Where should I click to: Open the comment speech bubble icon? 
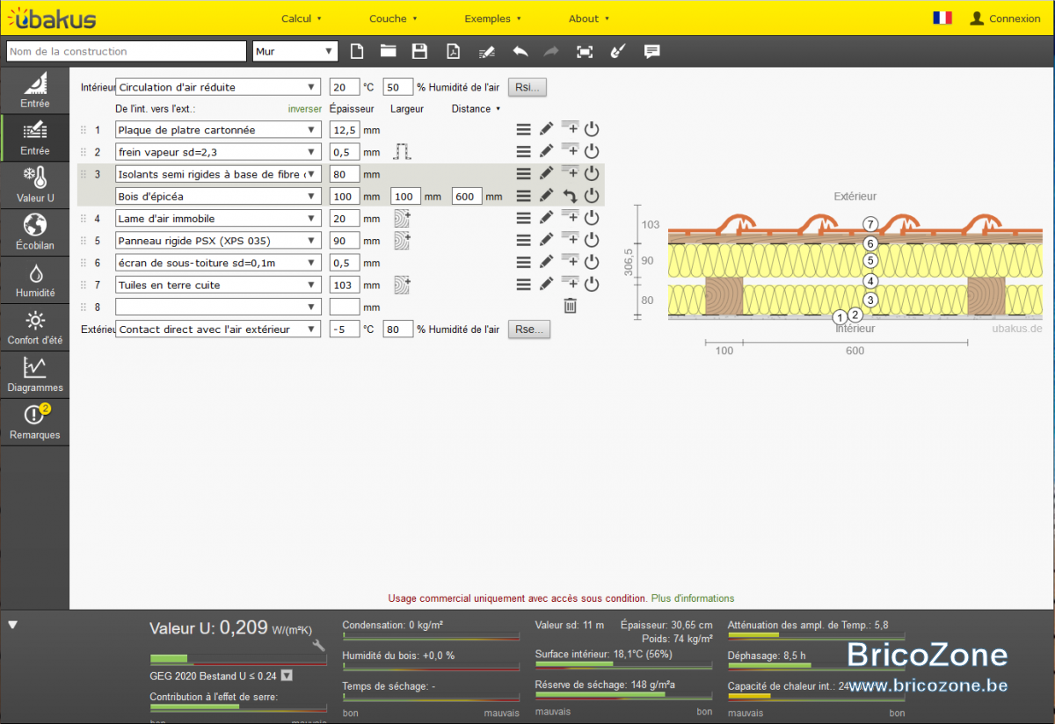click(651, 51)
